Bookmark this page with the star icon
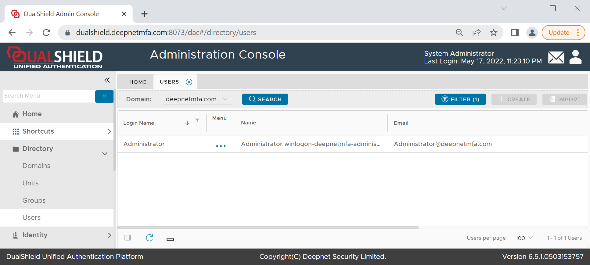 [493, 33]
